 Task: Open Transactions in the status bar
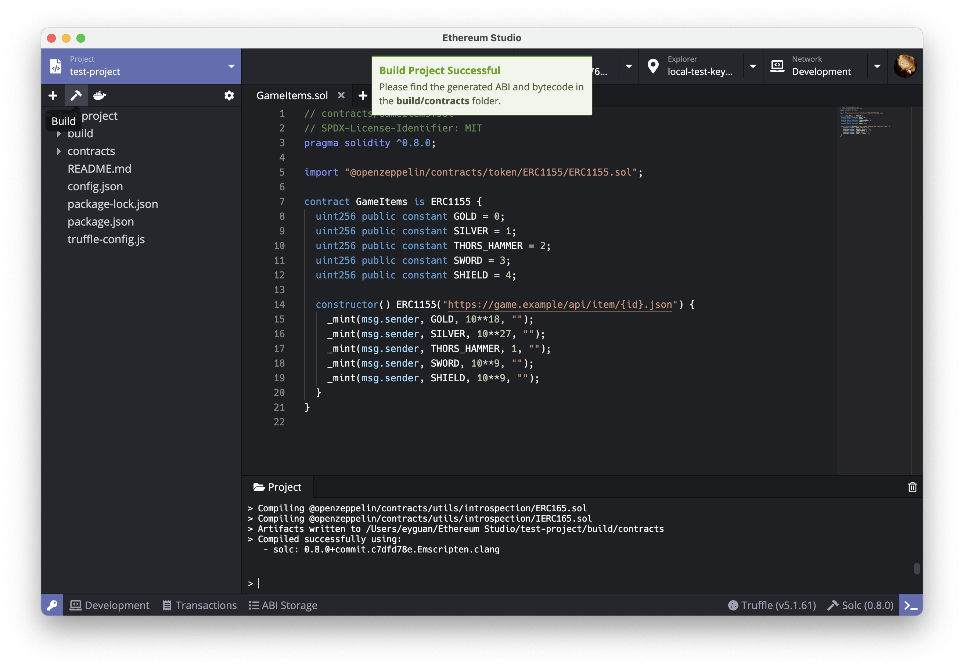(200, 605)
